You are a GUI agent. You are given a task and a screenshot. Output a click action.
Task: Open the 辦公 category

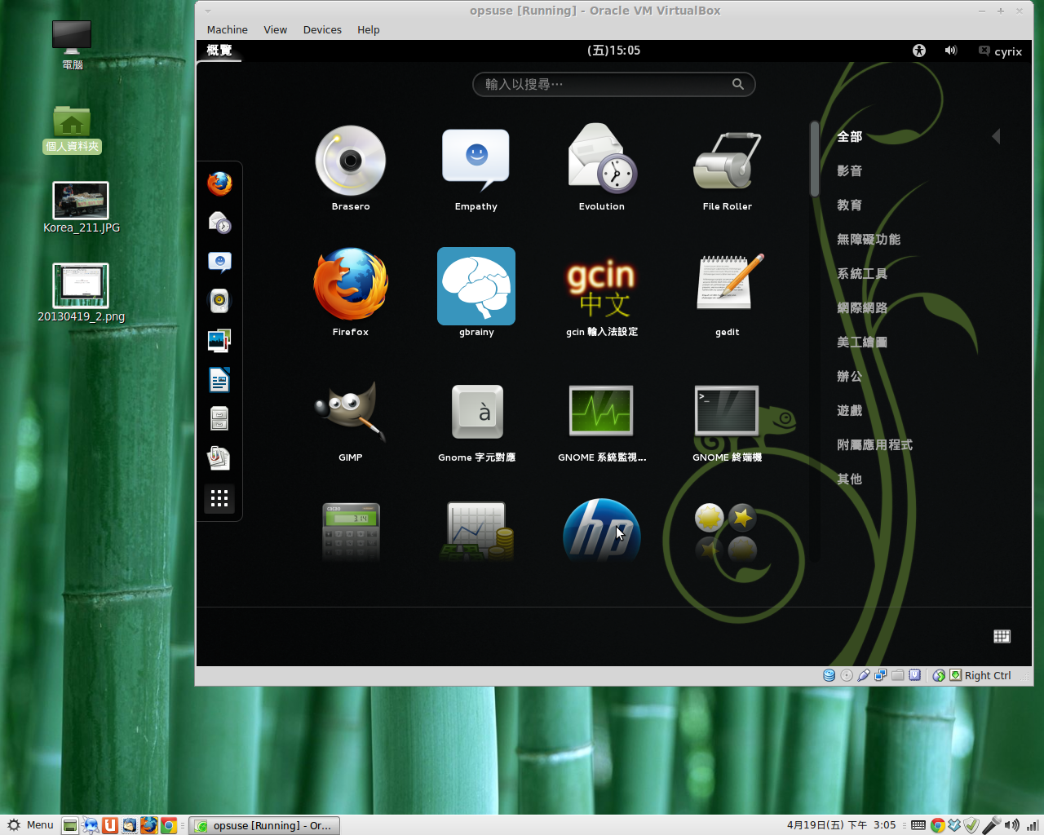point(850,377)
